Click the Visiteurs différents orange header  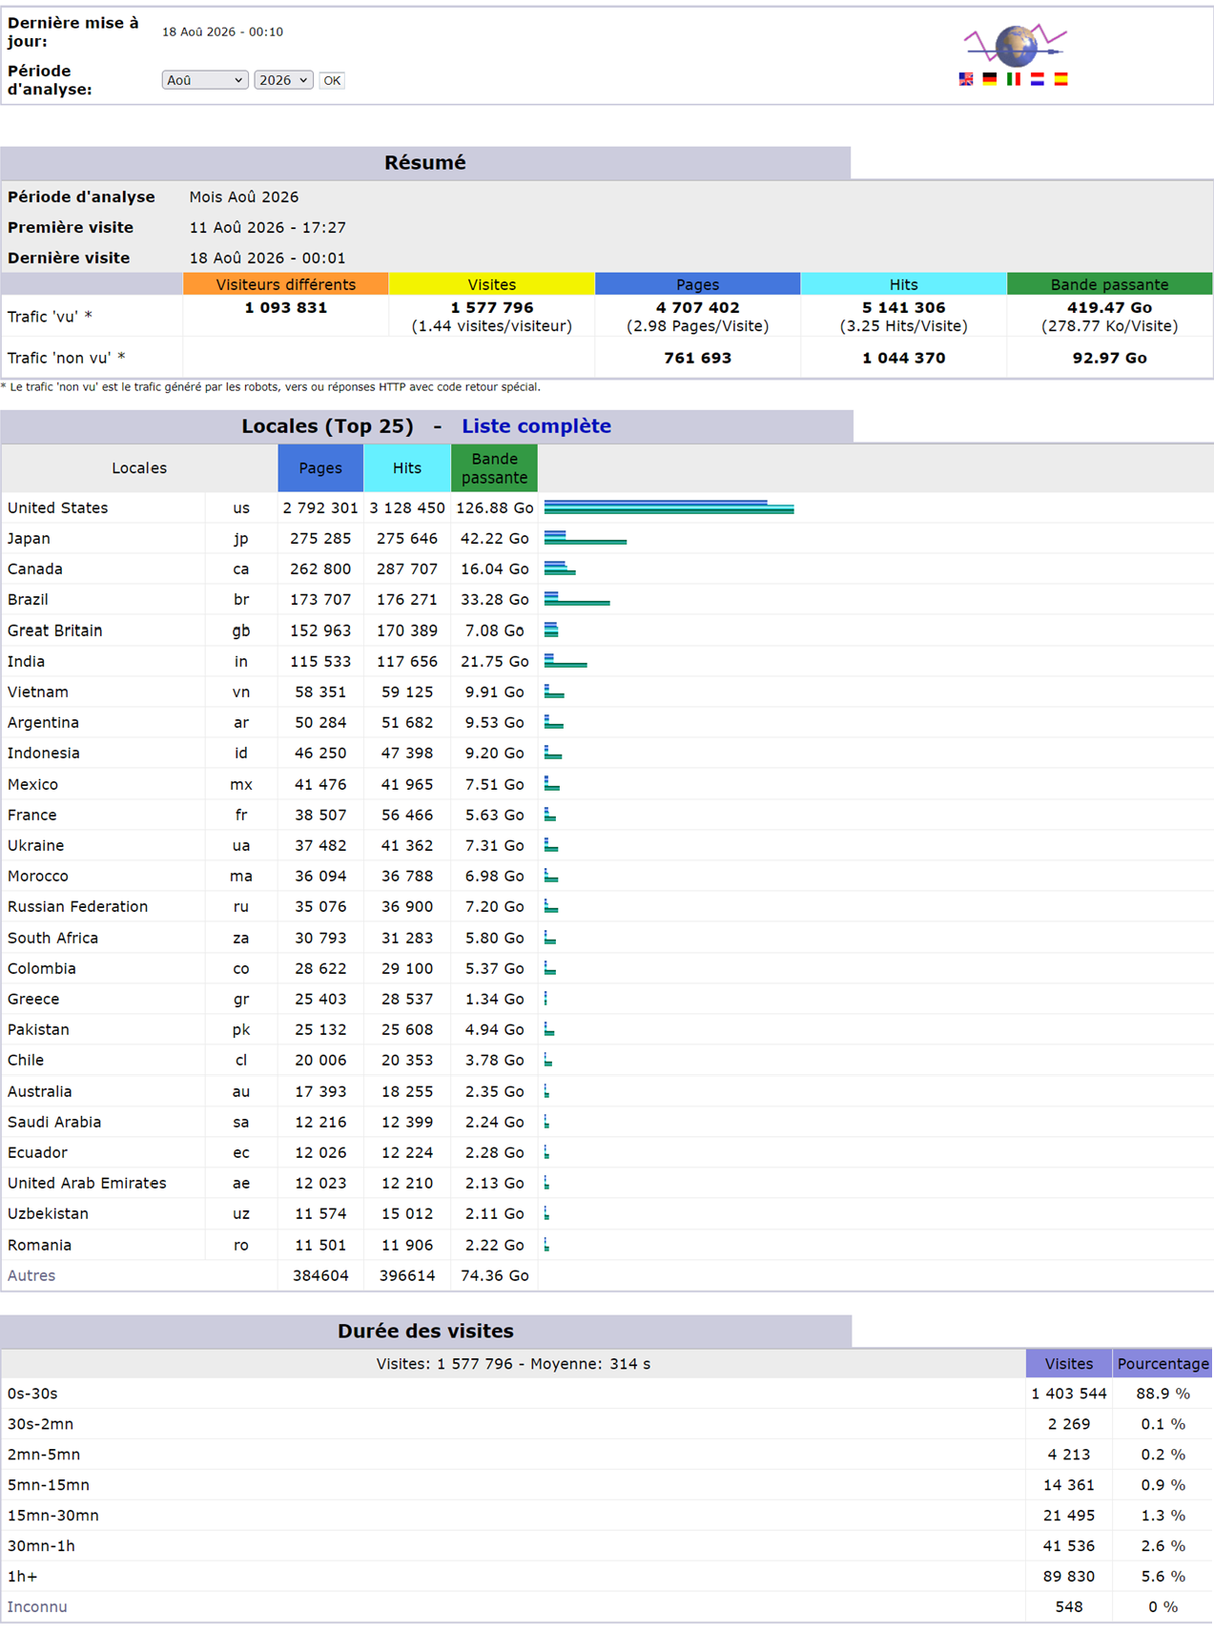coord(286,284)
